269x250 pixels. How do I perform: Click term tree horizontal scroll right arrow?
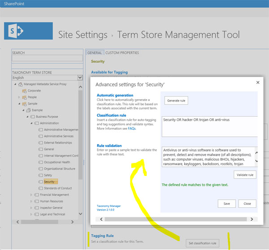72,222
